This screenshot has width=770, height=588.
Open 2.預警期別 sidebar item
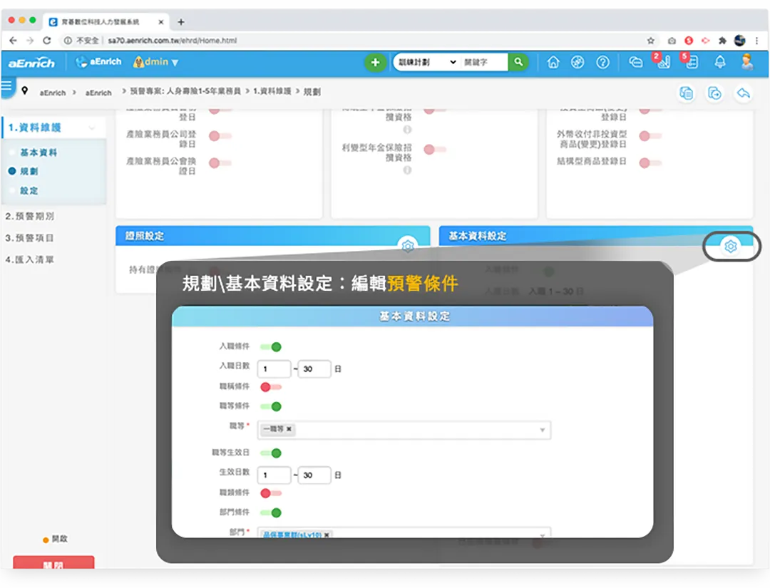coord(30,216)
